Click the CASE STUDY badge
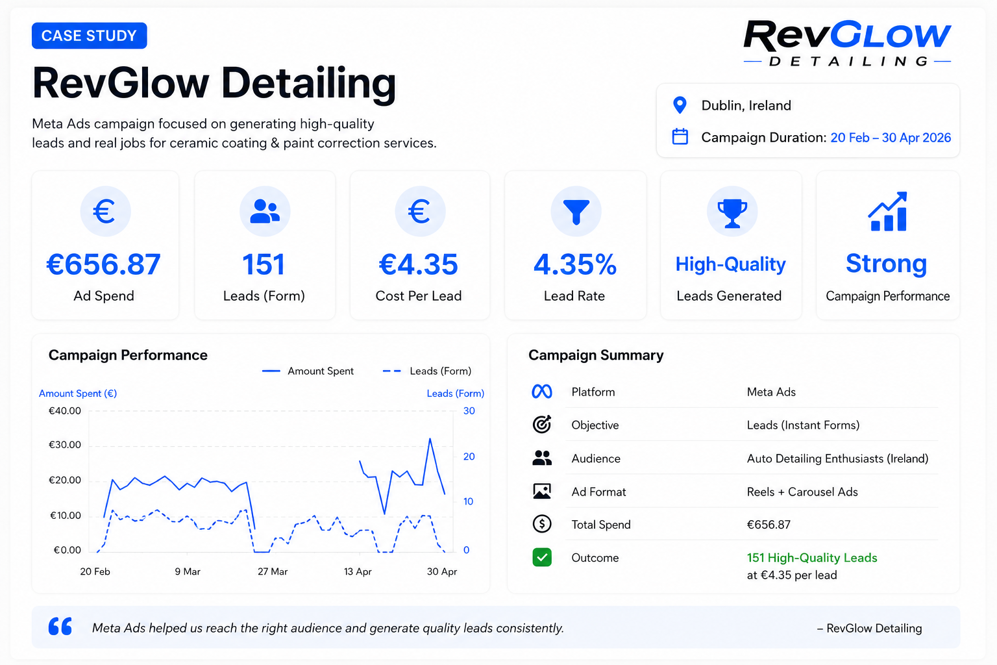997x665 pixels. point(90,36)
